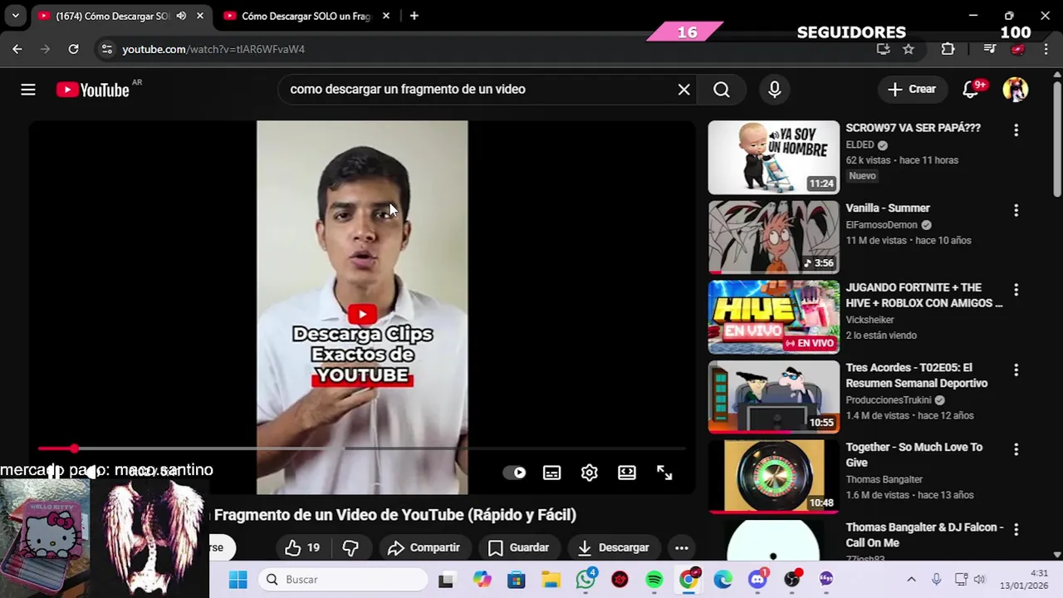Switch player to theater mode
The image size is (1063, 598).
tap(627, 473)
